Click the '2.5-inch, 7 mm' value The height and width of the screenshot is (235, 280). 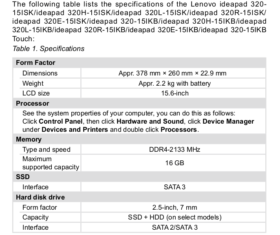click(x=174, y=208)
